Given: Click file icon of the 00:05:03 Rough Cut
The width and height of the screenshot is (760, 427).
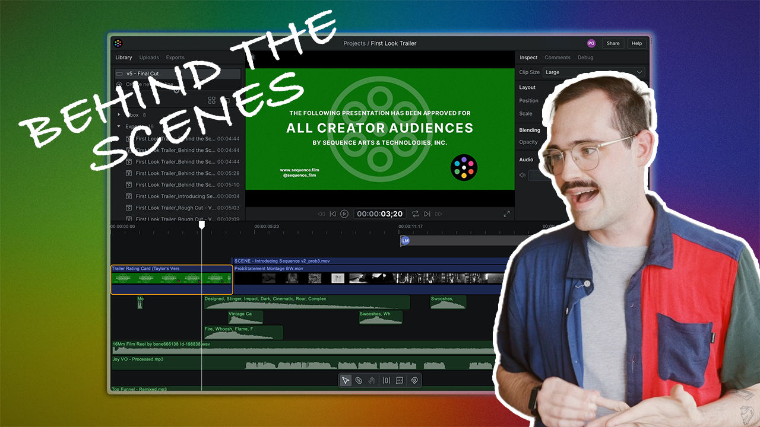Looking at the screenshot, I should click(x=128, y=208).
